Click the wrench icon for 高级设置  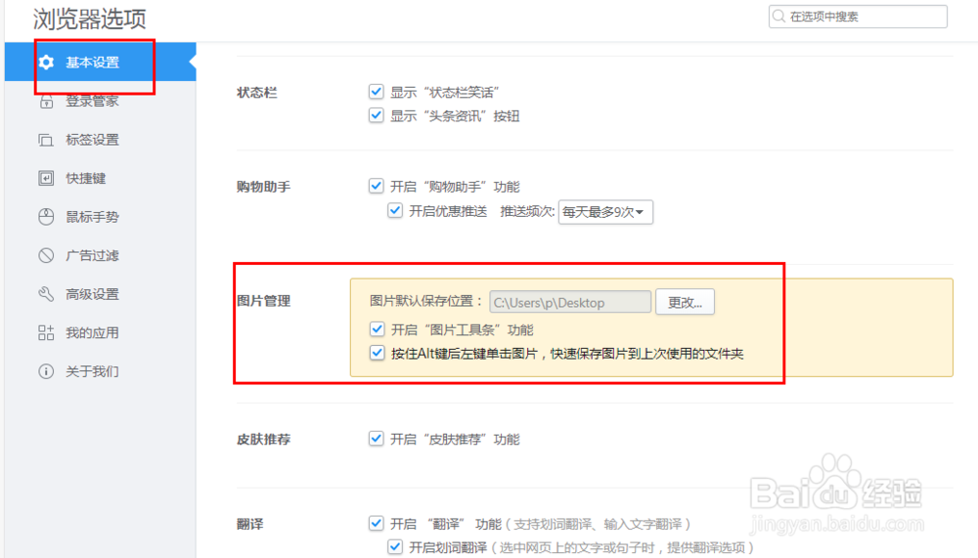[46, 294]
